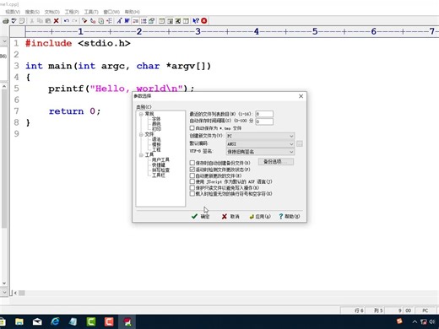This screenshot has height=329, width=439.
Task: Open the 视图(V) menu
Action: [13, 12]
